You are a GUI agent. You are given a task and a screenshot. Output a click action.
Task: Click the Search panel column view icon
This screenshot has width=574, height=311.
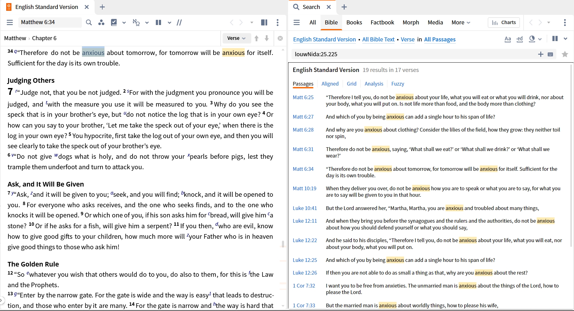click(x=555, y=39)
